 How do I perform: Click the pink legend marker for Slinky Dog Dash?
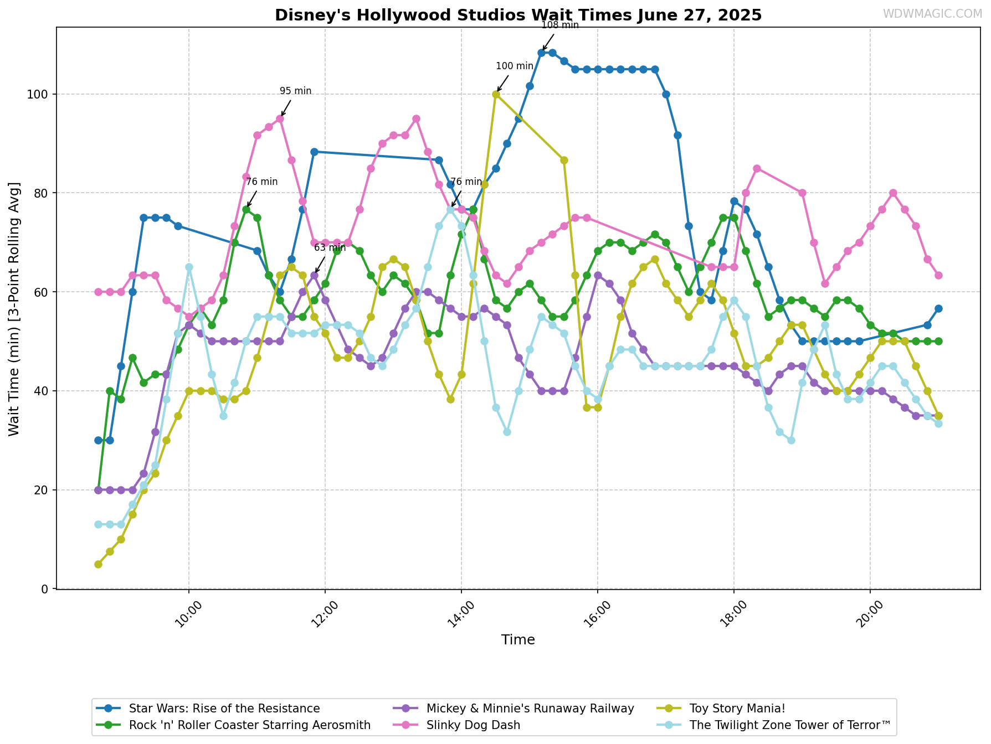coord(405,725)
